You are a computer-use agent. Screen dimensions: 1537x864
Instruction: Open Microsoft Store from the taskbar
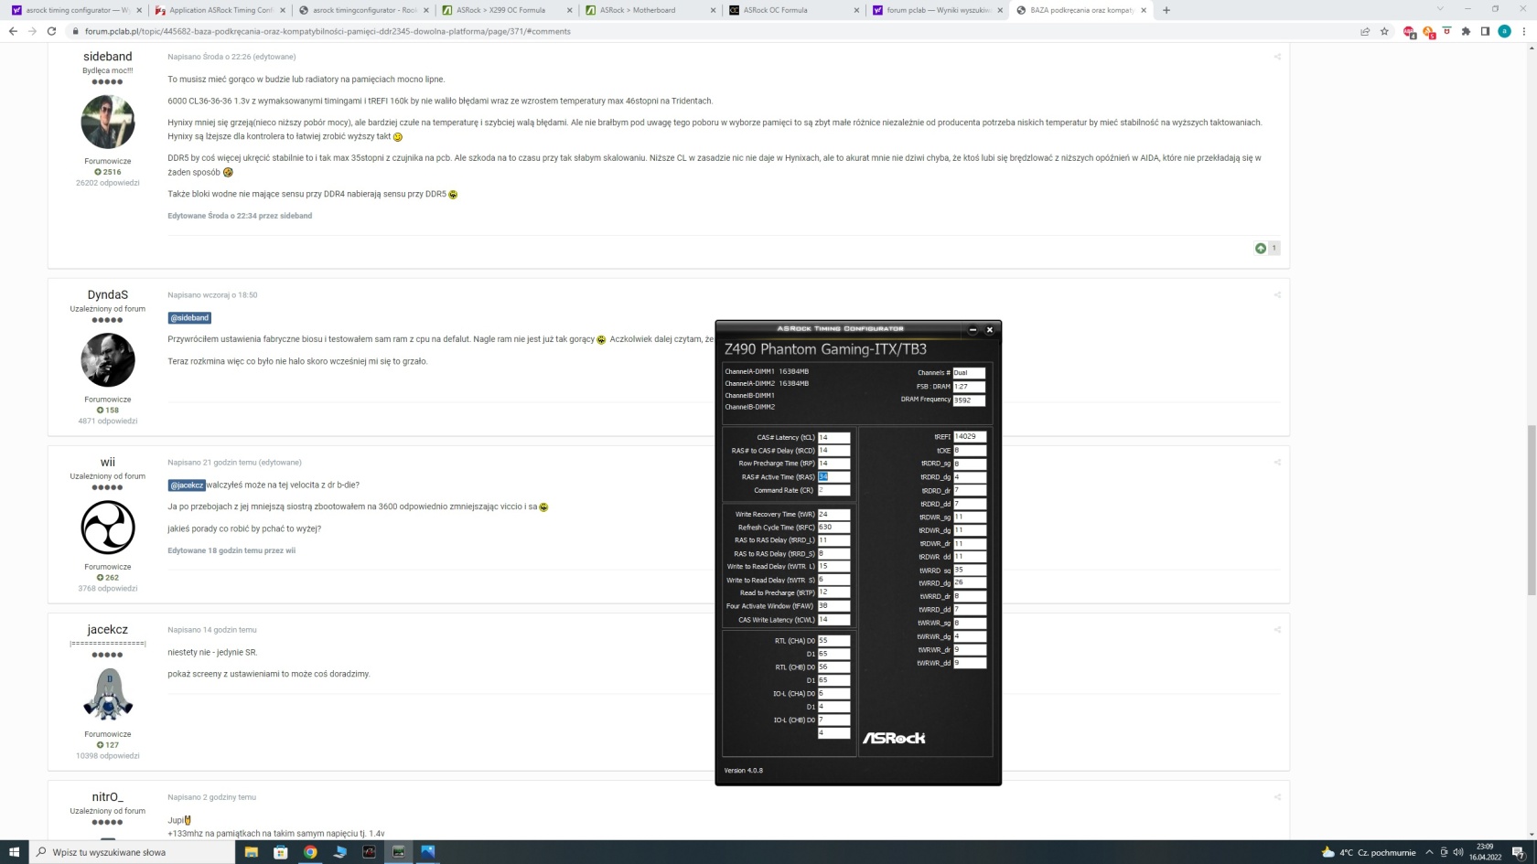click(281, 852)
